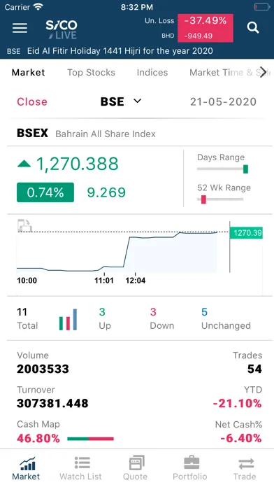Tap the 12:04 chart time label
Image resolution: width=274 pixels, height=487 pixels.
pos(136,281)
